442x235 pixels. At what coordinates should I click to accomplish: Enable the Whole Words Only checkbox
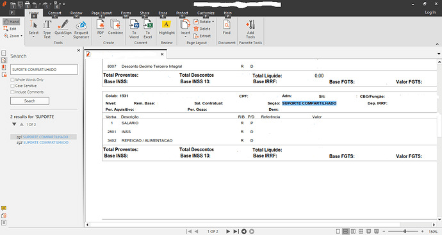pos(12,80)
